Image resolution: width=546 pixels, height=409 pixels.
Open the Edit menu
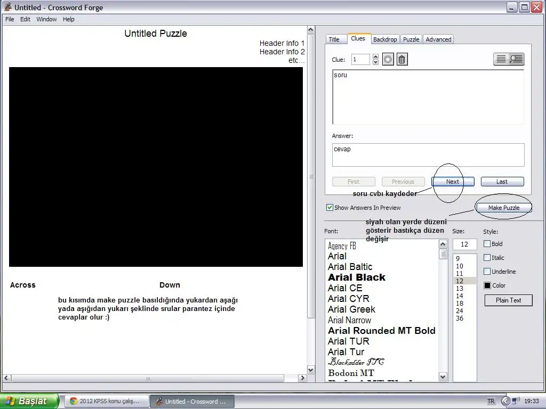[25, 19]
